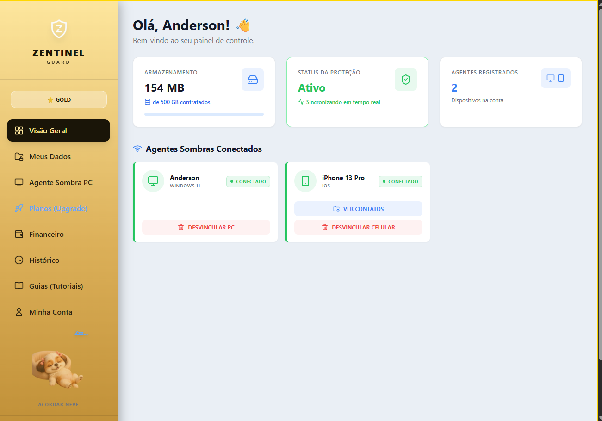Viewport: 602px width, 421px height.
Task: Click the de 500 GB contratados link
Action: 180,102
